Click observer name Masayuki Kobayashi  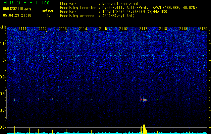120,4
